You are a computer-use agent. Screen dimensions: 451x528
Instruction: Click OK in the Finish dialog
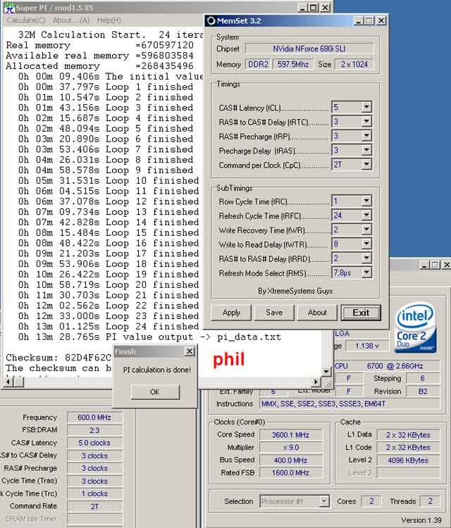tap(155, 392)
